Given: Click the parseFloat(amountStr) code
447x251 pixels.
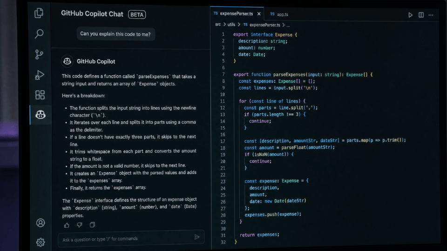Looking at the screenshot, I should (308, 147).
